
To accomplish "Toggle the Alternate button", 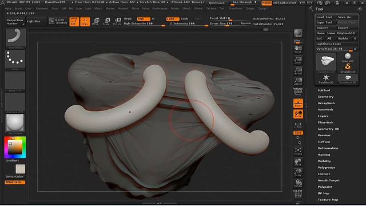I will point(15,182).
